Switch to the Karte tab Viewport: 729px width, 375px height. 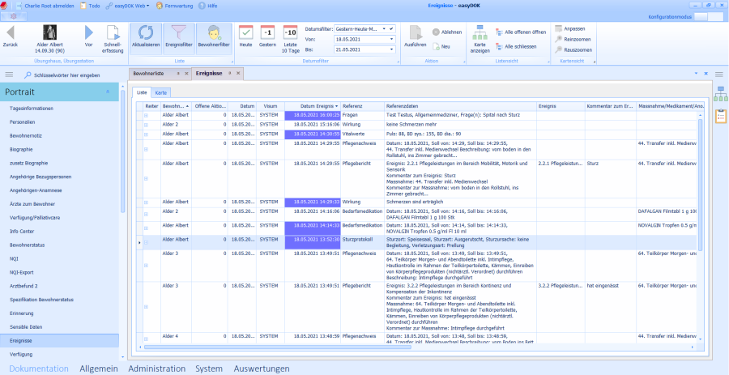click(162, 92)
